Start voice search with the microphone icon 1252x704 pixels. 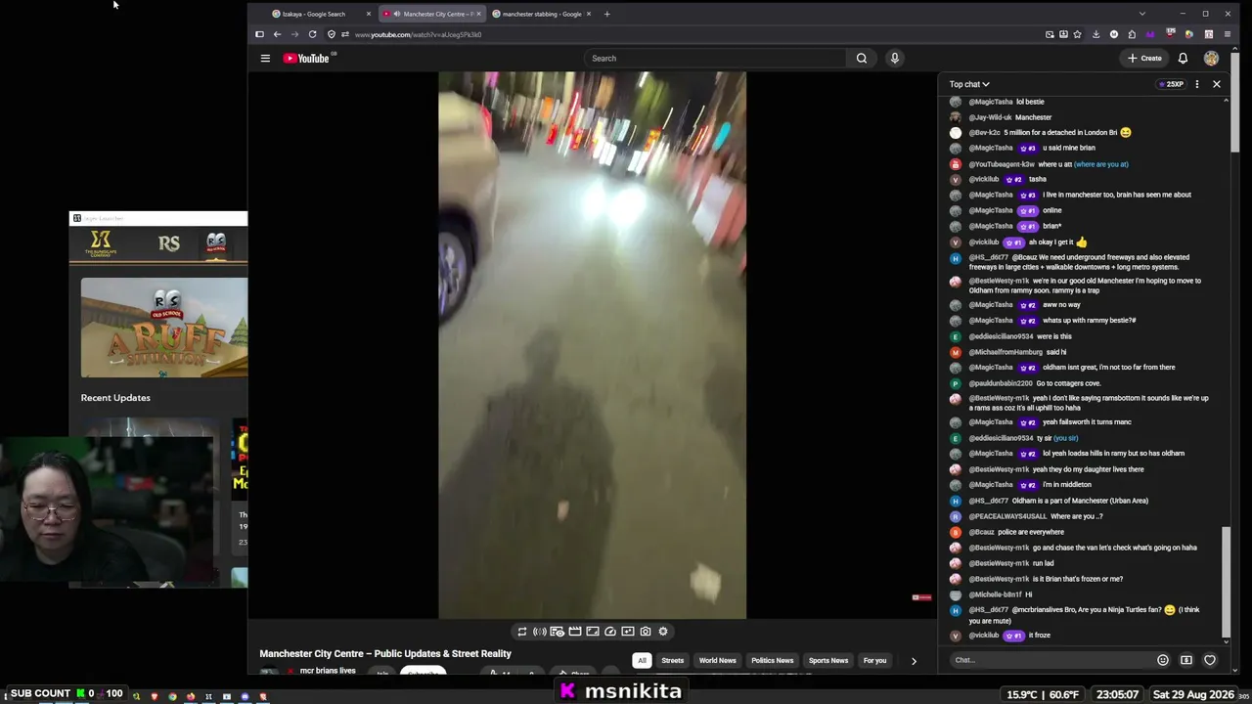click(x=894, y=59)
